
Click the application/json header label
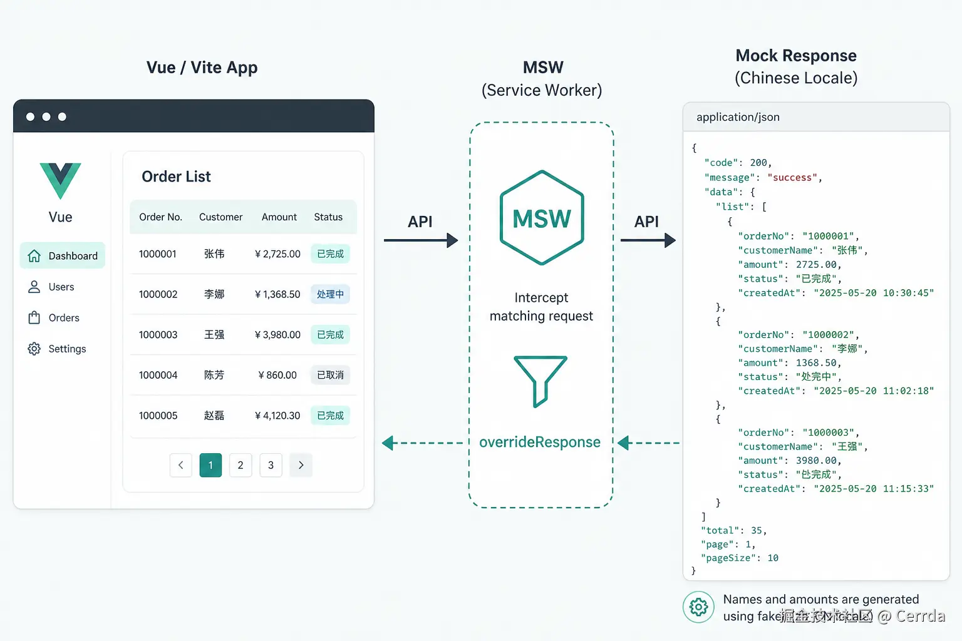[738, 117]
